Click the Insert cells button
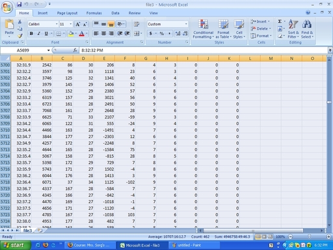Image resolution: width=333 pixels, height=250 pixels. (260, 21)
